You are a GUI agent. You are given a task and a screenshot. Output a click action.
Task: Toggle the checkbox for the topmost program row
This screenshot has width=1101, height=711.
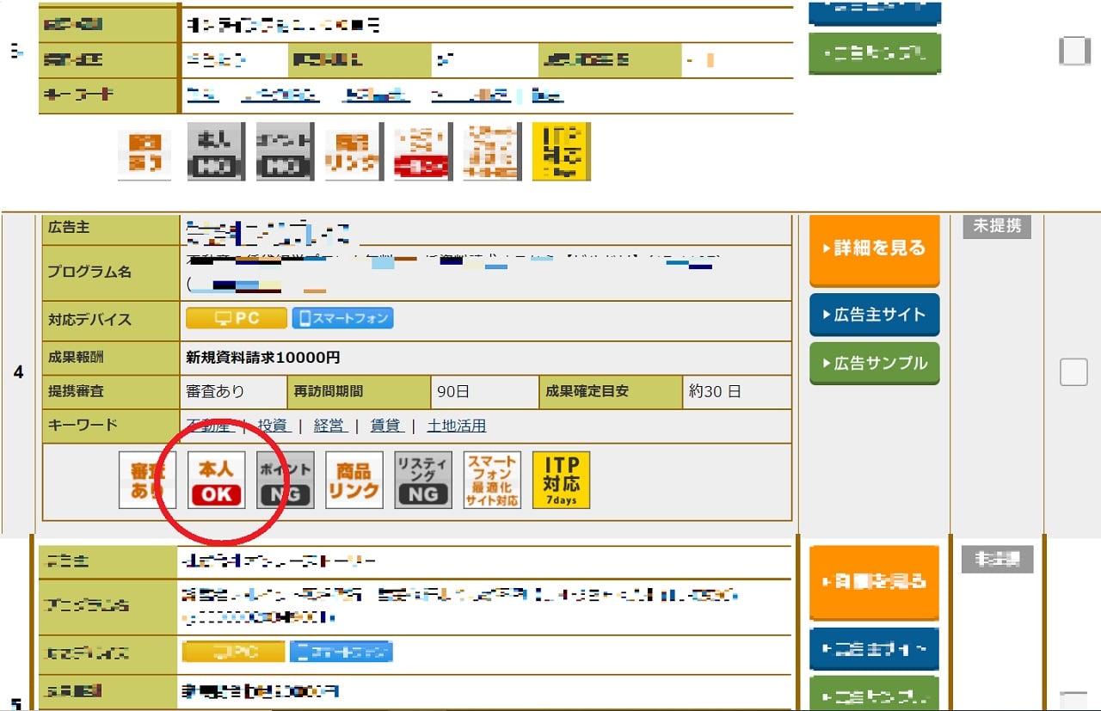pos(1074,52)
